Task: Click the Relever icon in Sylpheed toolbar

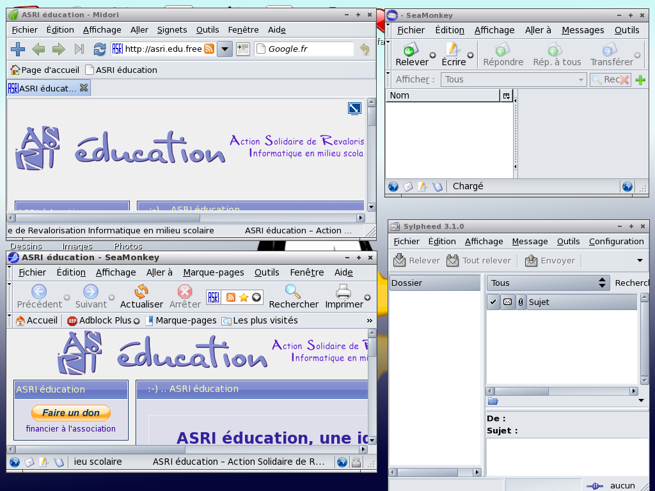Action: tap(399, 260)
